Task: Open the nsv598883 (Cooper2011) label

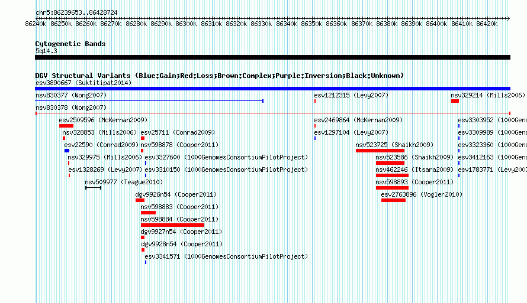Action: pos(179,207)
